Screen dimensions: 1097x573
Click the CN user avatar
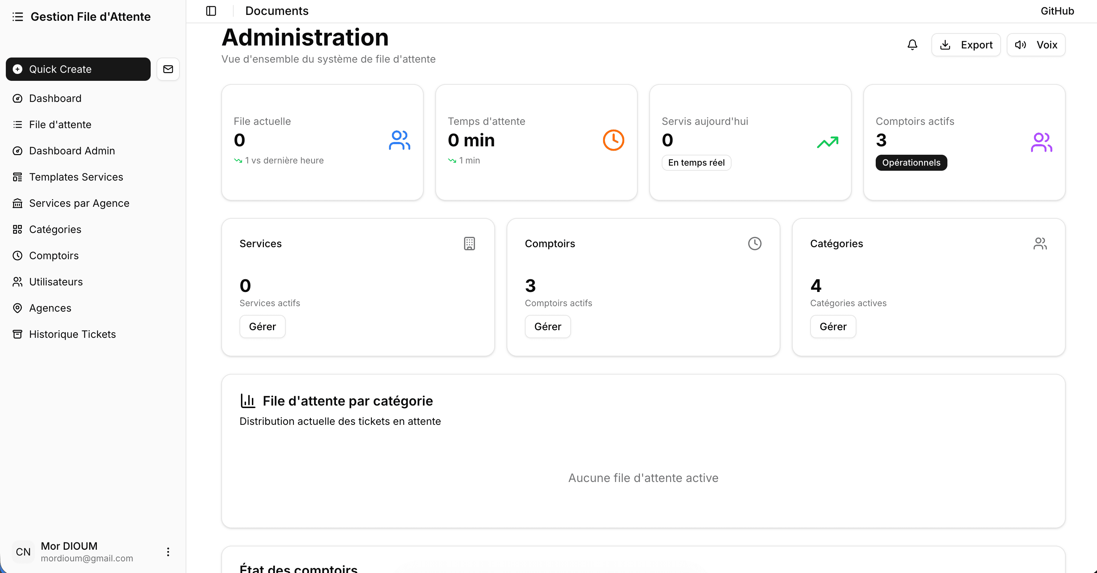pos(22,551)
